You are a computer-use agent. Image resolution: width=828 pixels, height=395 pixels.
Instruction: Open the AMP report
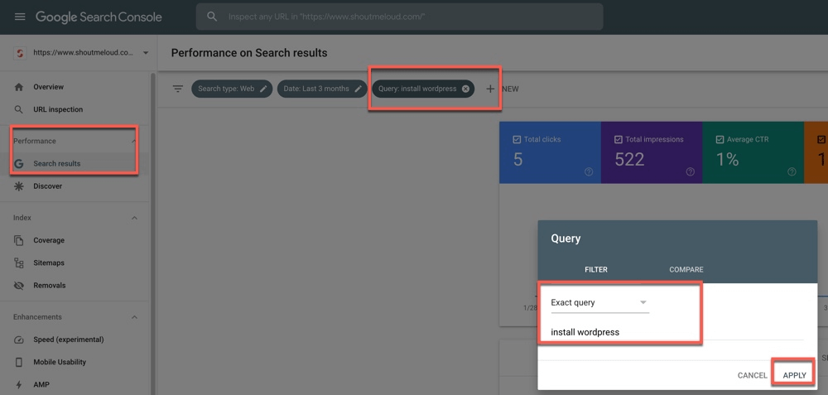[41, 384]
